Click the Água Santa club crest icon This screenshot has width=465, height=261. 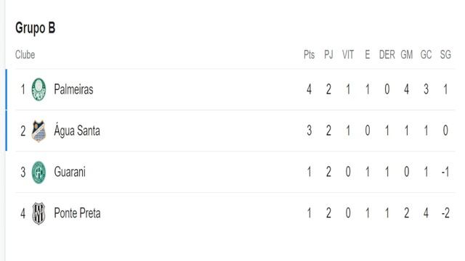coord(39,130)
